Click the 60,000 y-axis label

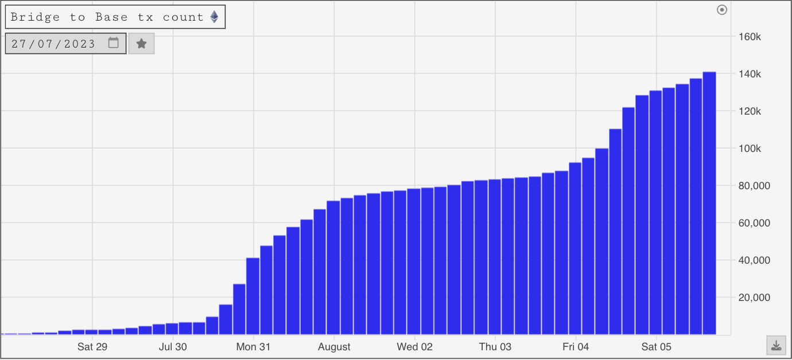[754, 223]
